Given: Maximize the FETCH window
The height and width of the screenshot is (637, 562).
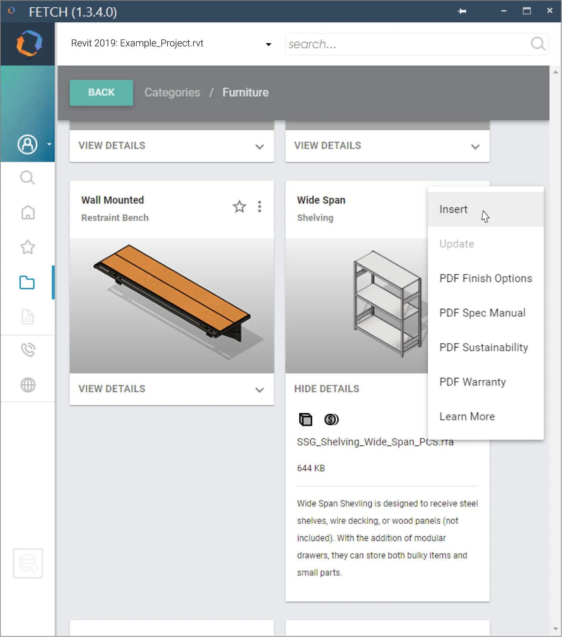Looking at the screenshot, I should [x=527, y=11].
